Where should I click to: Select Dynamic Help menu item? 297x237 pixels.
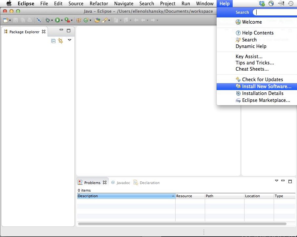[x=257, y=46]
